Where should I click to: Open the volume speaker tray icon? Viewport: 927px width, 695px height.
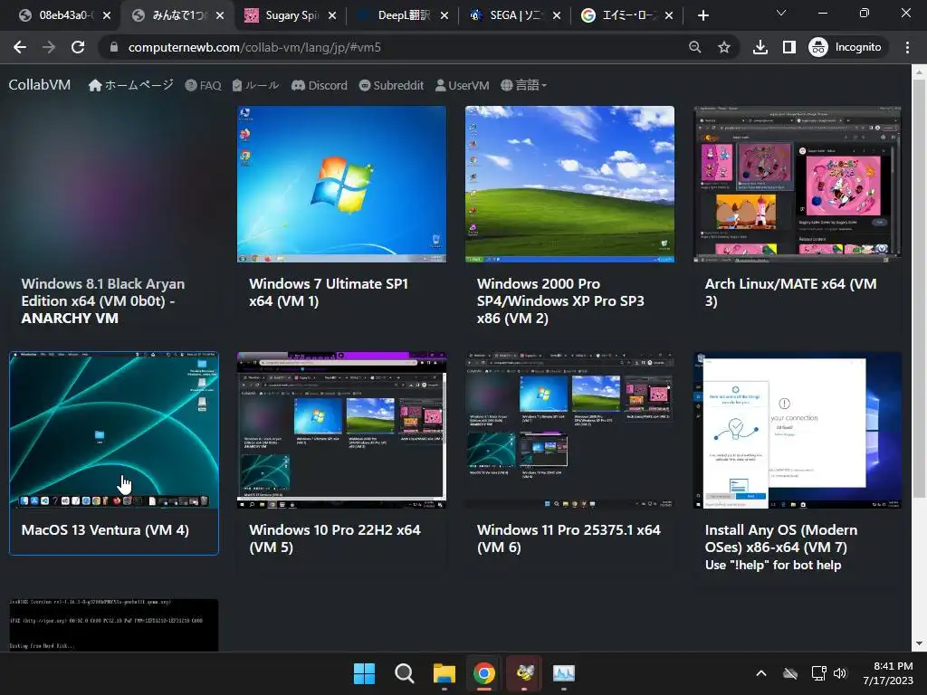(x=840, y=673)
